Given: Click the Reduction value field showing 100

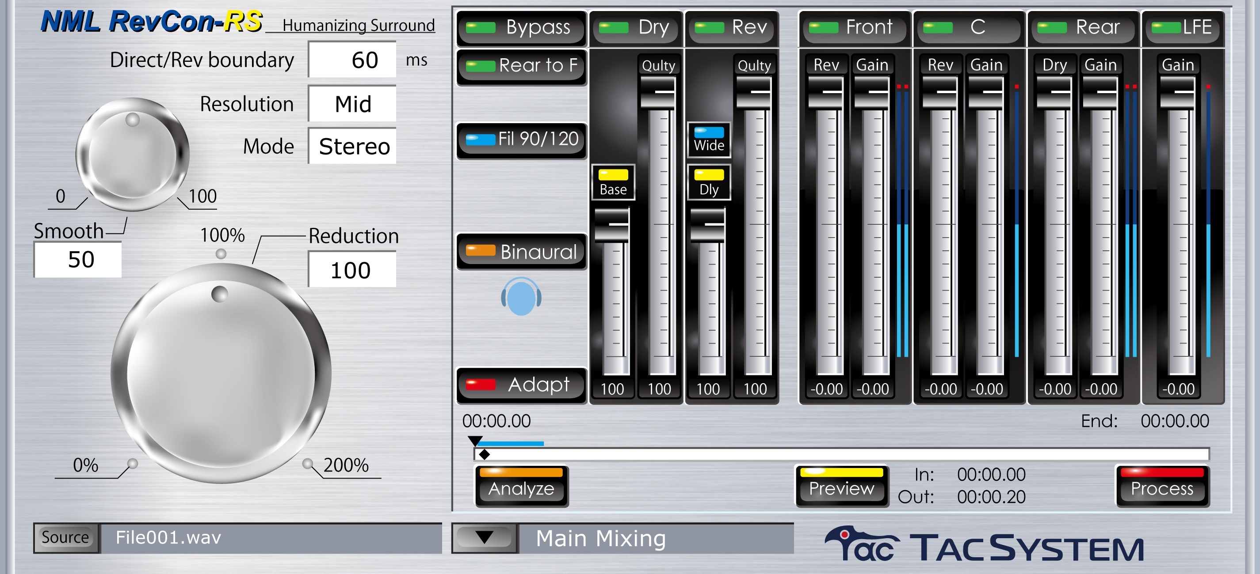Looking at the screenshot, I should tap(351, 270).
